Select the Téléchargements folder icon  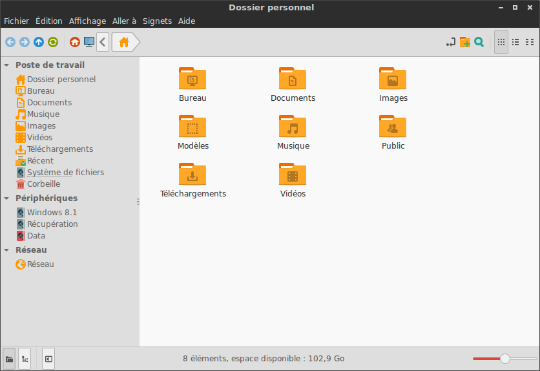[192, 175]
